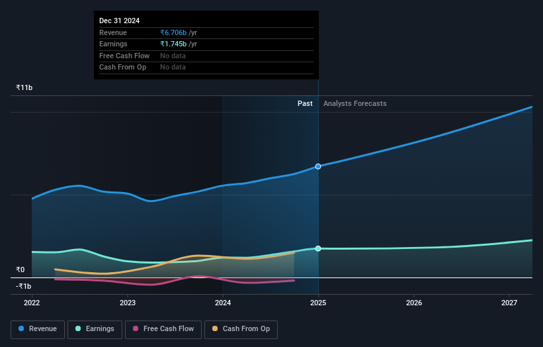Viewport: 543px width, 347px height.
Task: Click the 2025 x-axis label
Action: (x=318, y=303)
